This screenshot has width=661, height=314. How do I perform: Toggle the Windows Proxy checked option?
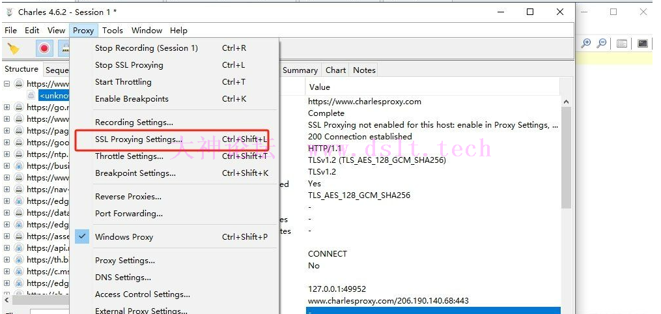(x=124, y=237)
